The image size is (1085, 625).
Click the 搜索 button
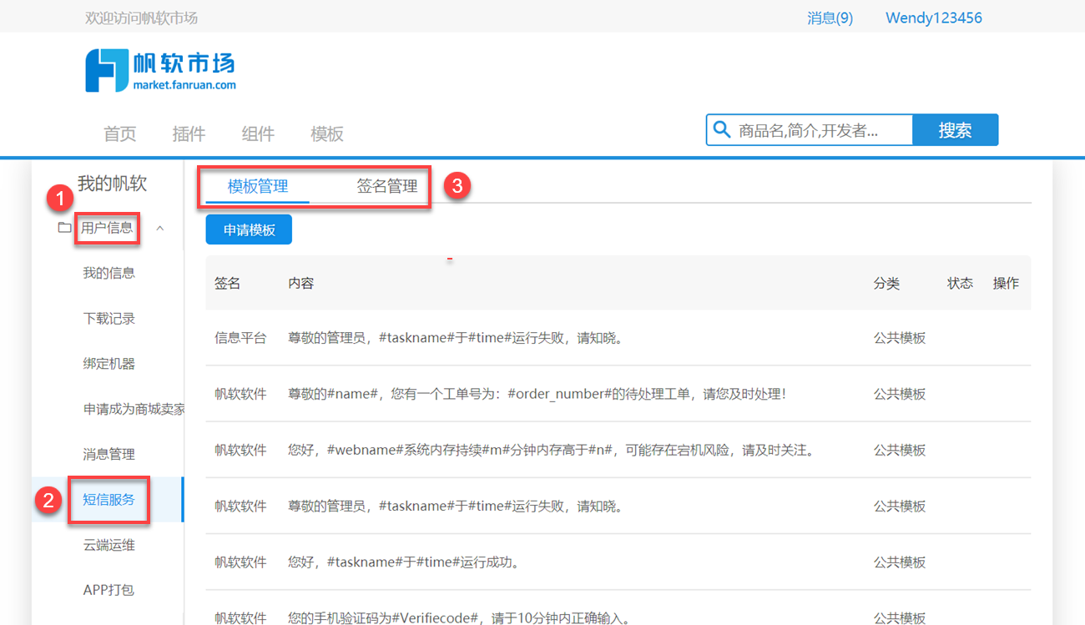click(955, 130)
